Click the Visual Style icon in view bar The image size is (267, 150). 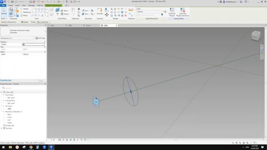63,140
